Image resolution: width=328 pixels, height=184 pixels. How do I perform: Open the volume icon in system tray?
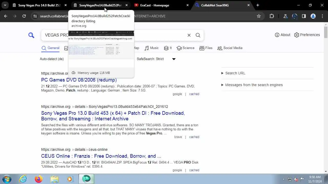pyautogui.click(x=296, y=179)
